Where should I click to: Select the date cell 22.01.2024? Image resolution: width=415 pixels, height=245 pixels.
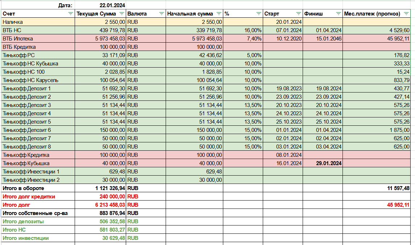point(100,5)
